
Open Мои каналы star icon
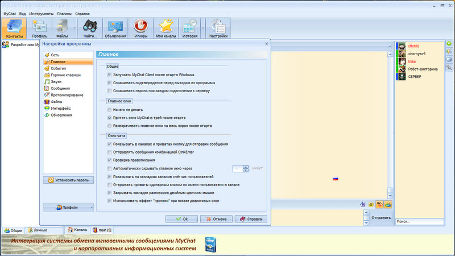tap(166, 28)
